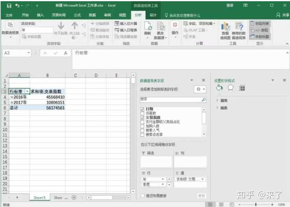Image resolution: width=290 pixels, height=207 pixels.
Task: Uncheck the 日期 field checkbox
Action: tap(143, 109)
